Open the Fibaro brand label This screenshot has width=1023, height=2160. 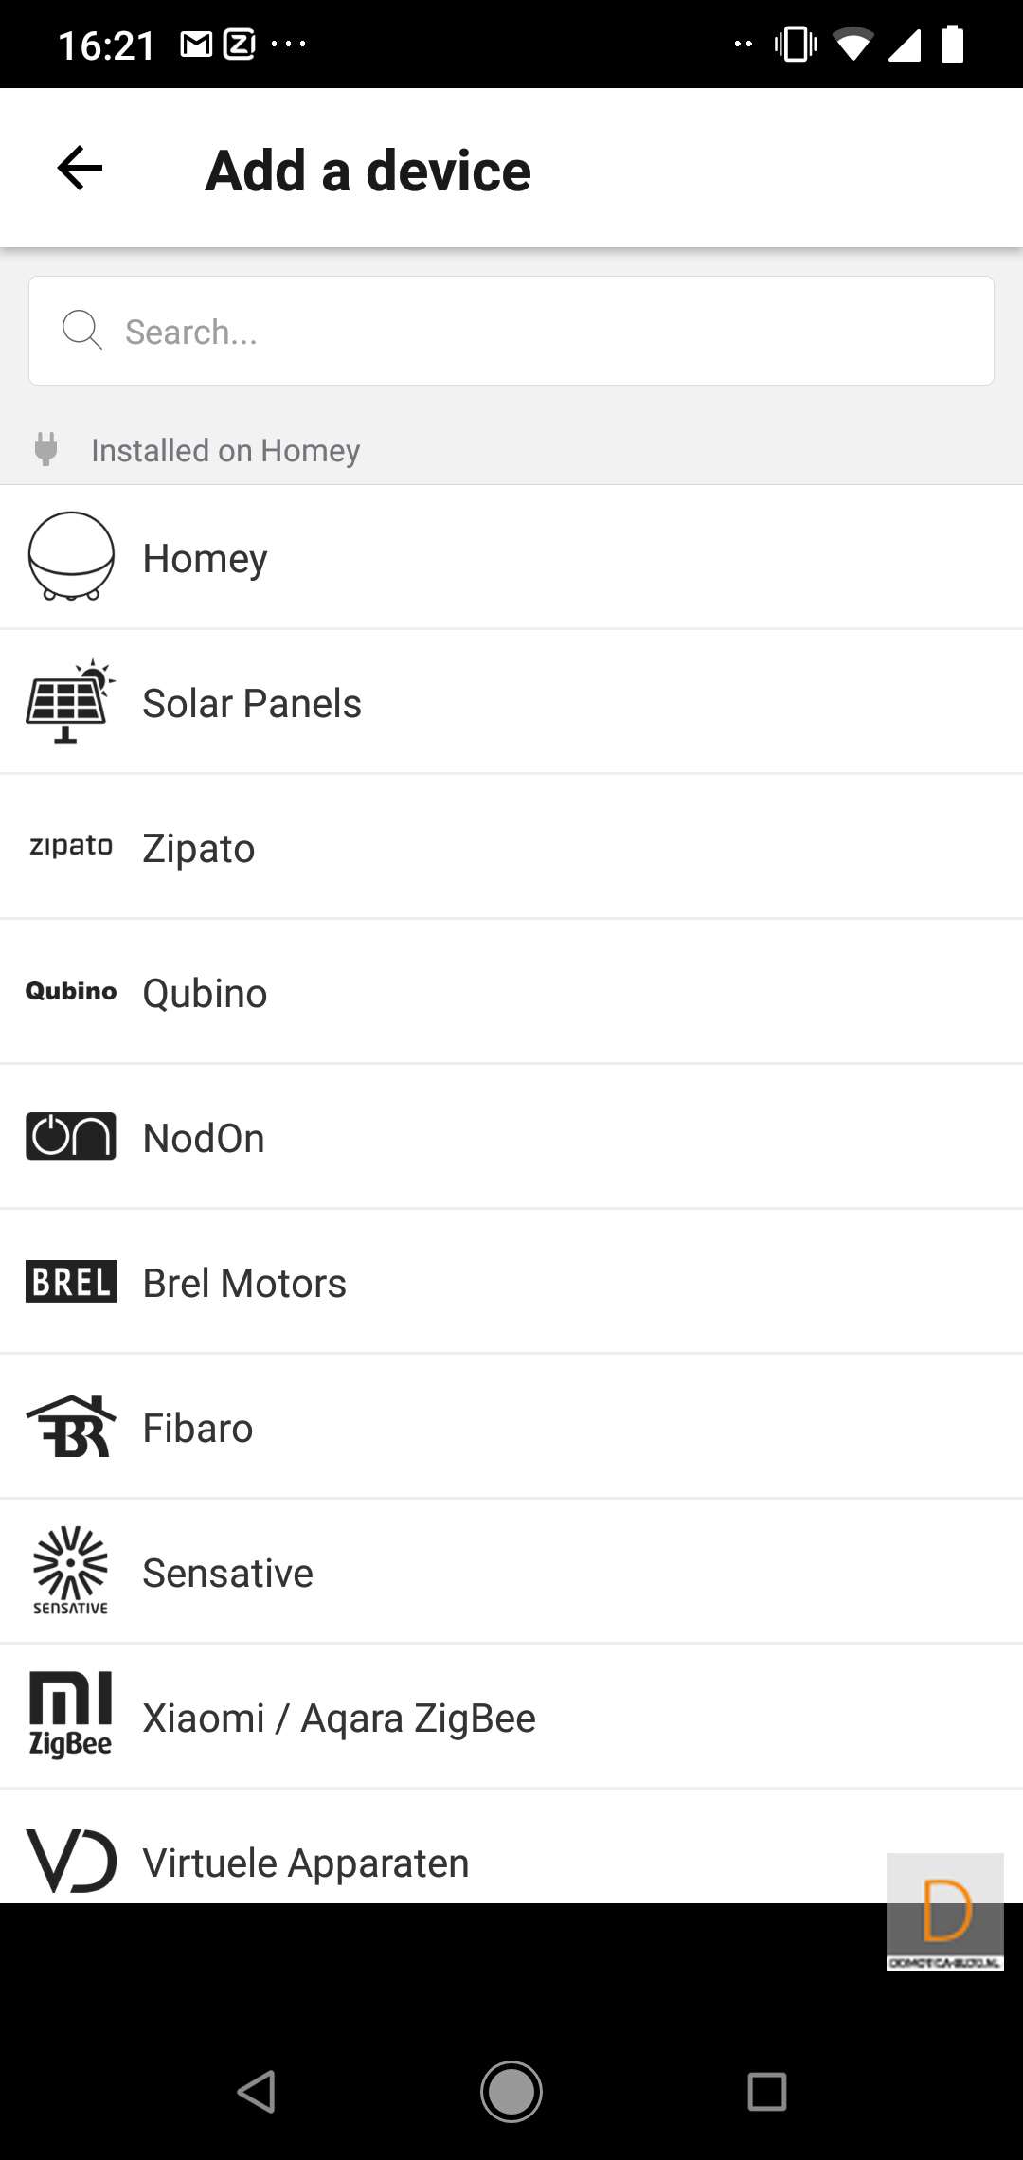tap(198, 1429)
